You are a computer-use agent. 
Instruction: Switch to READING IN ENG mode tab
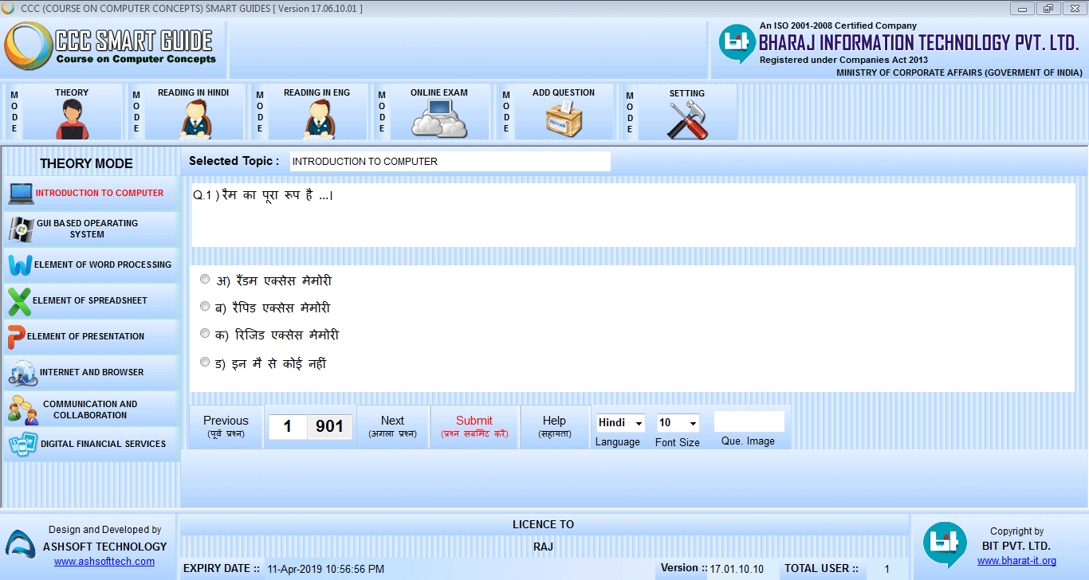316,92
